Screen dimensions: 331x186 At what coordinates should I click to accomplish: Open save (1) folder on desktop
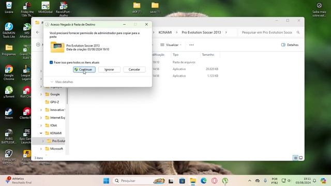[x=155, y=8]
